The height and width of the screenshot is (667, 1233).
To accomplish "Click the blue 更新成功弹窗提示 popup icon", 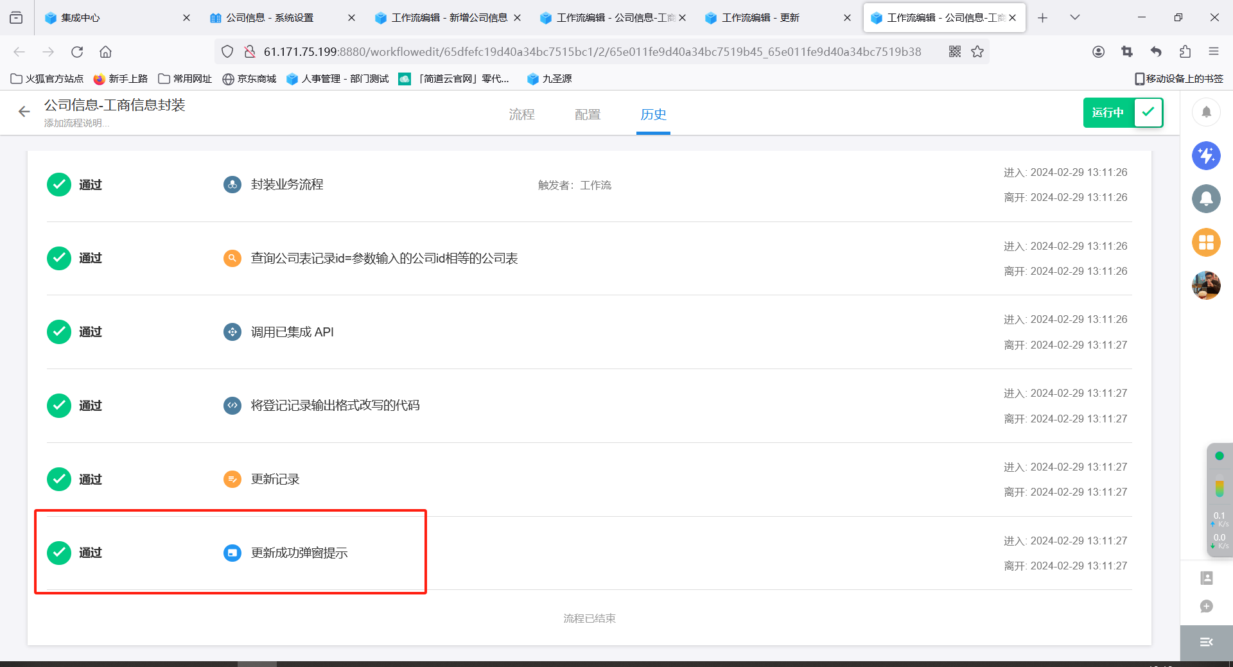I will click(232, 553).
